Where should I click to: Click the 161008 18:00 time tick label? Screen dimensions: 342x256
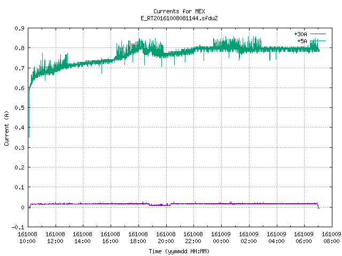tap(138, 237)
